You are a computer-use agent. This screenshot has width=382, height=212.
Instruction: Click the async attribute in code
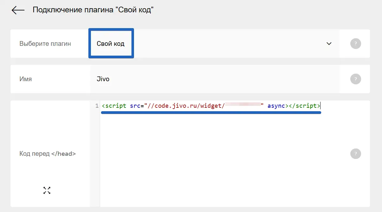click(276, 106)
